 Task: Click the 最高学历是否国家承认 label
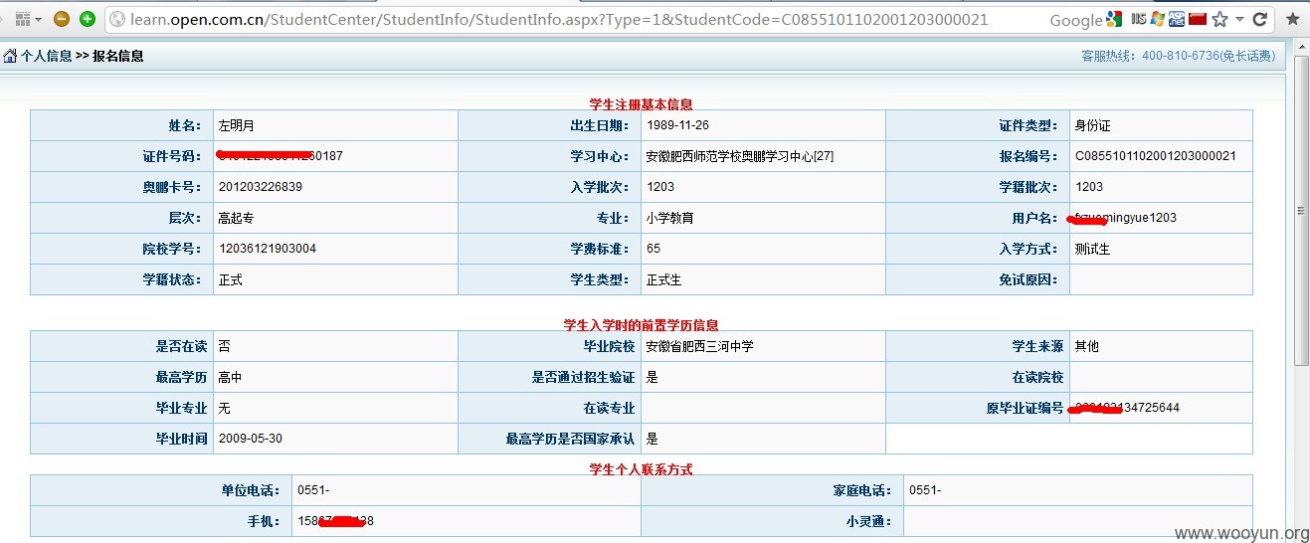[570, 439]
